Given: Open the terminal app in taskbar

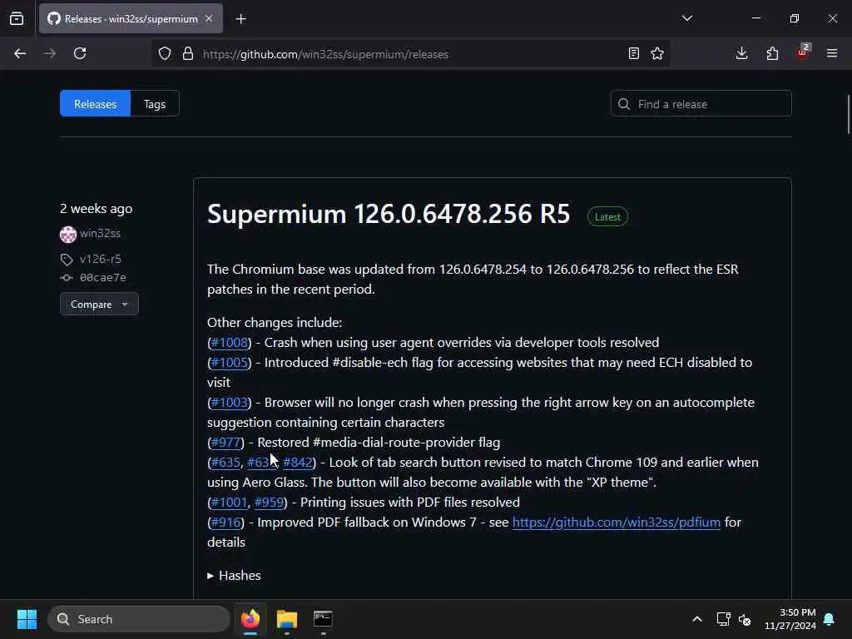Looking at the screenshot, I should coord(323,619).
